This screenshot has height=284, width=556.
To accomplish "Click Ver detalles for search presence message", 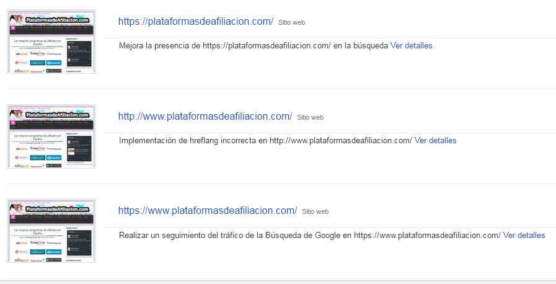I will [x=412, y=46].
